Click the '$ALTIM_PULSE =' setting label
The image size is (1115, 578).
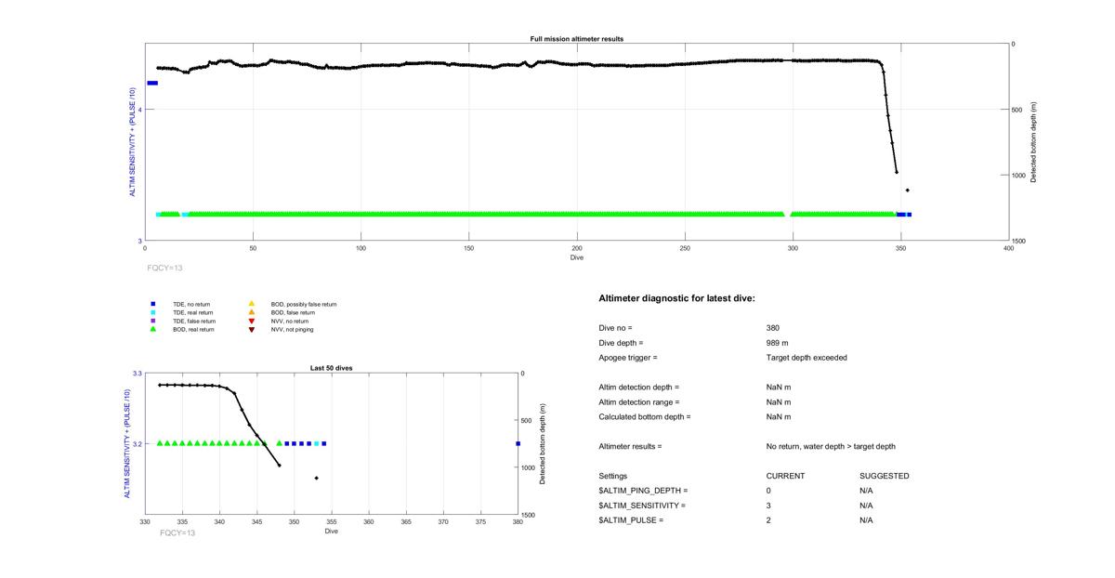pyautogui.click(x=632, y=520)
